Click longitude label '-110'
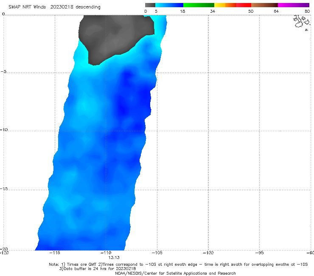The image size is (314, 276). point(106,253)
